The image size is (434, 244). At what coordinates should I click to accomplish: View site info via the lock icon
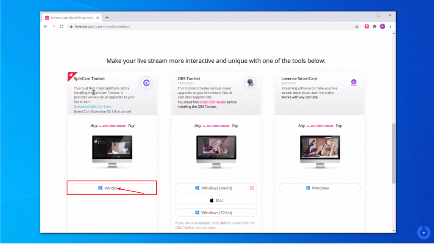click(x=71, y=27)
